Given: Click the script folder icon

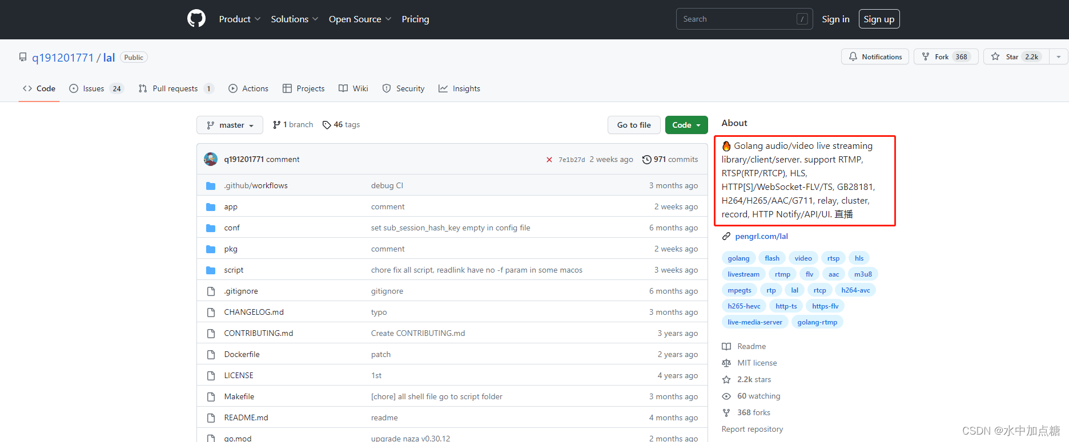Looking at the screenshot, I should pos(211,270).
